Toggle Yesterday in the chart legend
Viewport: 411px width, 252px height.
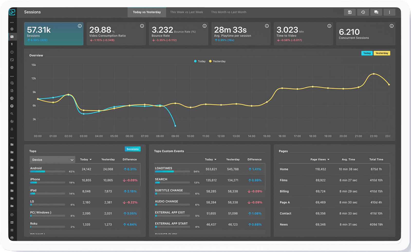click(x=217, y=61)
